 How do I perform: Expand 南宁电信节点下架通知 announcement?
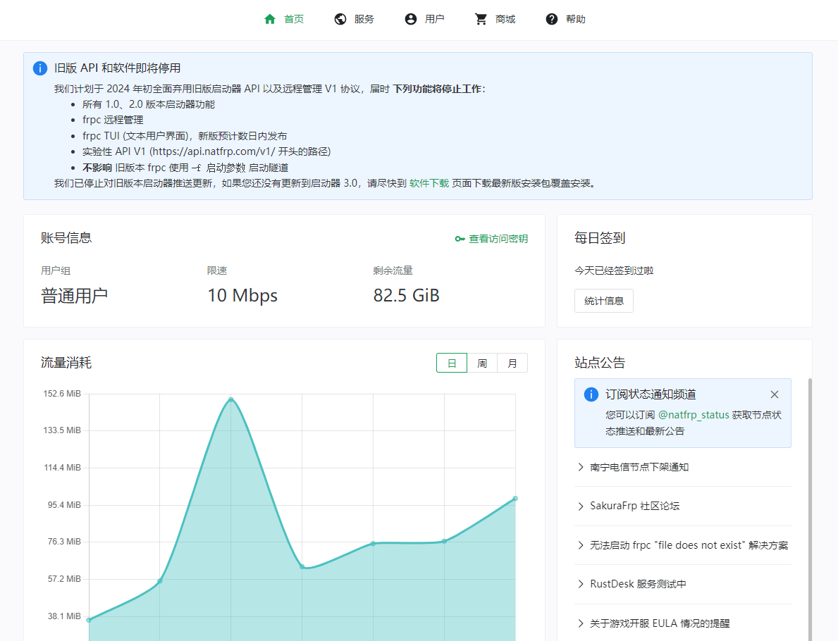(x=639, y=467)
